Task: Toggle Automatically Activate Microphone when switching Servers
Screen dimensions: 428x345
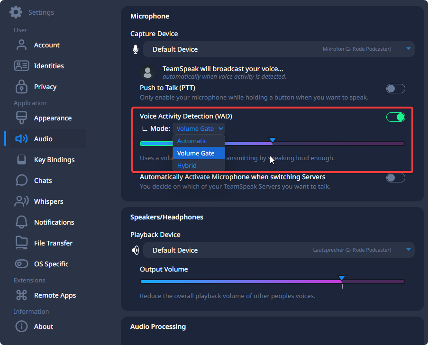Action: (395, 178)
